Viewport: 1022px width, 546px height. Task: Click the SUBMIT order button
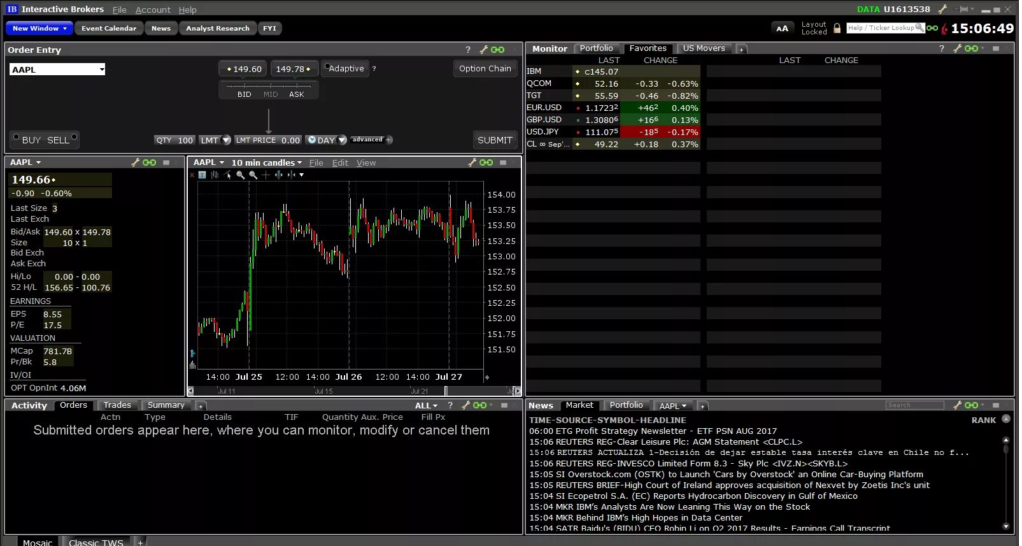coord(495,140)
